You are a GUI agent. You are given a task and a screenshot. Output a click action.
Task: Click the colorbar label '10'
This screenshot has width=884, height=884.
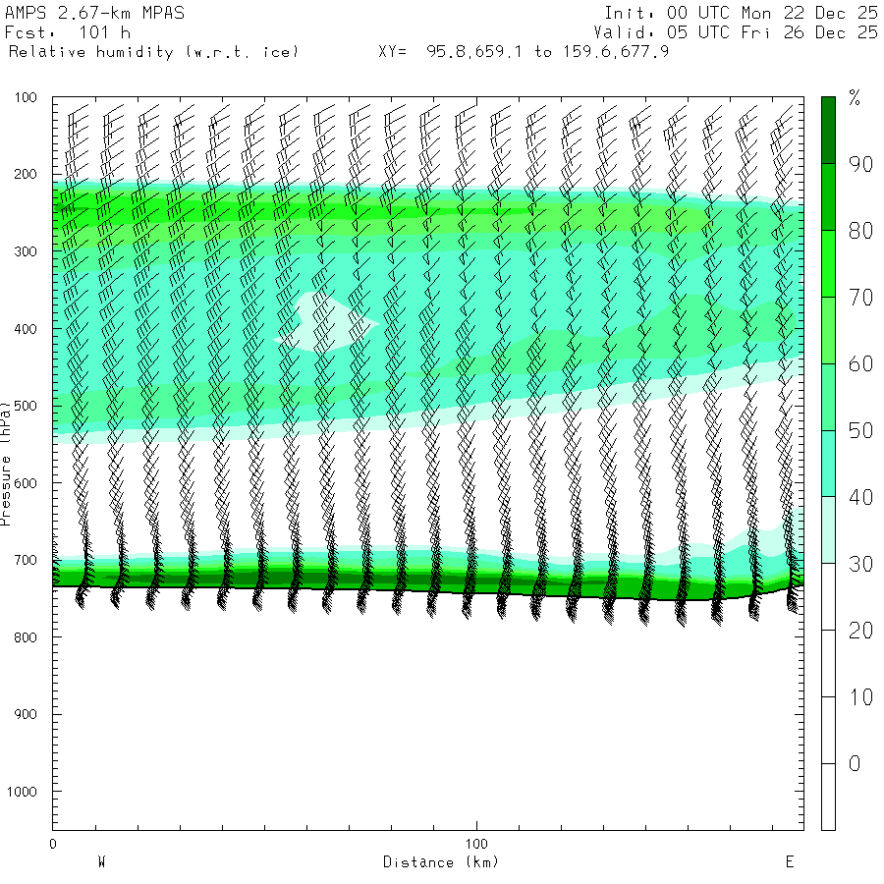(860, 697)
